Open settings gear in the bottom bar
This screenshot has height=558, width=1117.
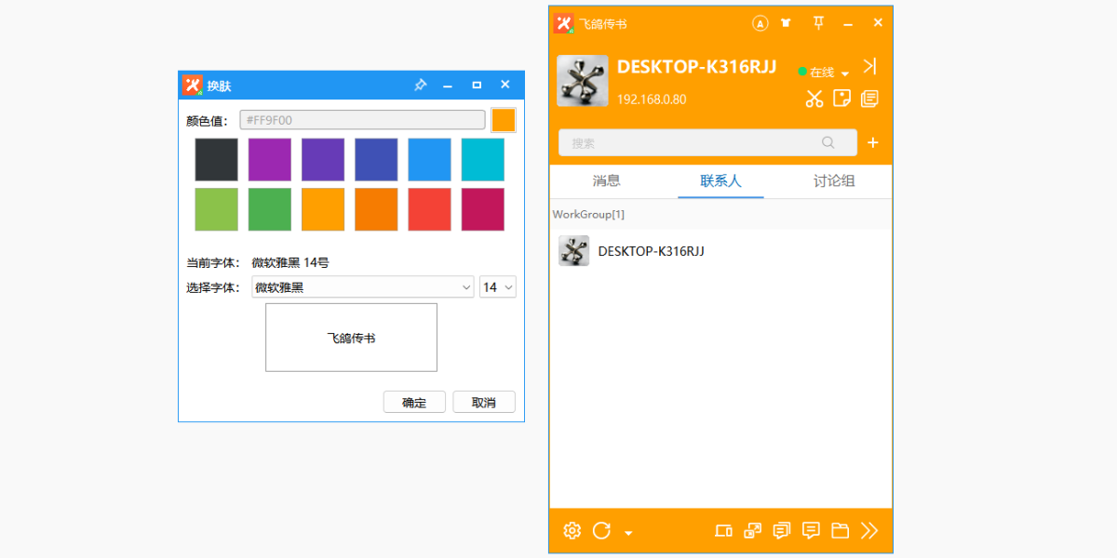572,531
